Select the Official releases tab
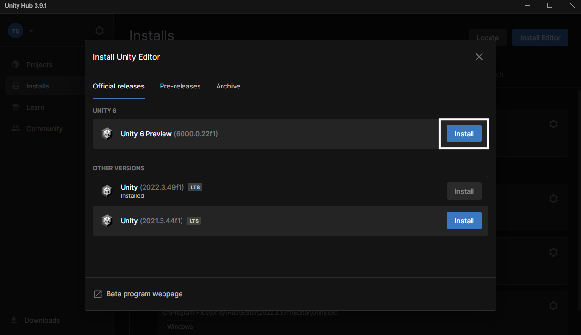The width and height of the screenshot is (581, 335). click(x=119, y=86)
